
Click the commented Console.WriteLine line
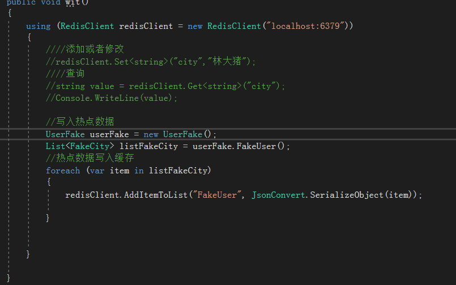112,97
